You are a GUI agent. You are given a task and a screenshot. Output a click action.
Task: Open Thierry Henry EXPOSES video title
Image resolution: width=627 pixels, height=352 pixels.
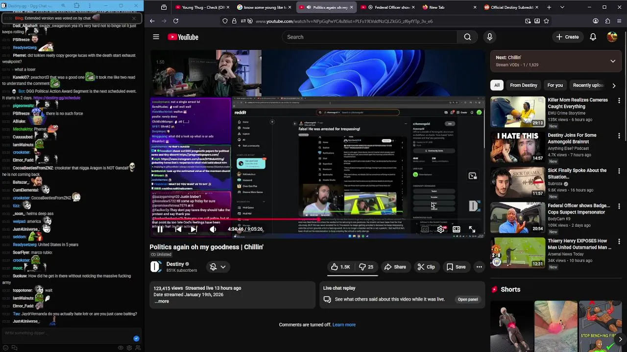pyautogui.click(x=579, y=244)
